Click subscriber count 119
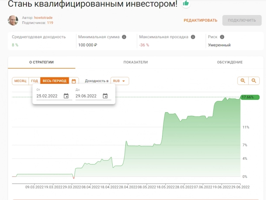This screenshot has width=266, height=200. pyautogui.click(x=50, y=23)
